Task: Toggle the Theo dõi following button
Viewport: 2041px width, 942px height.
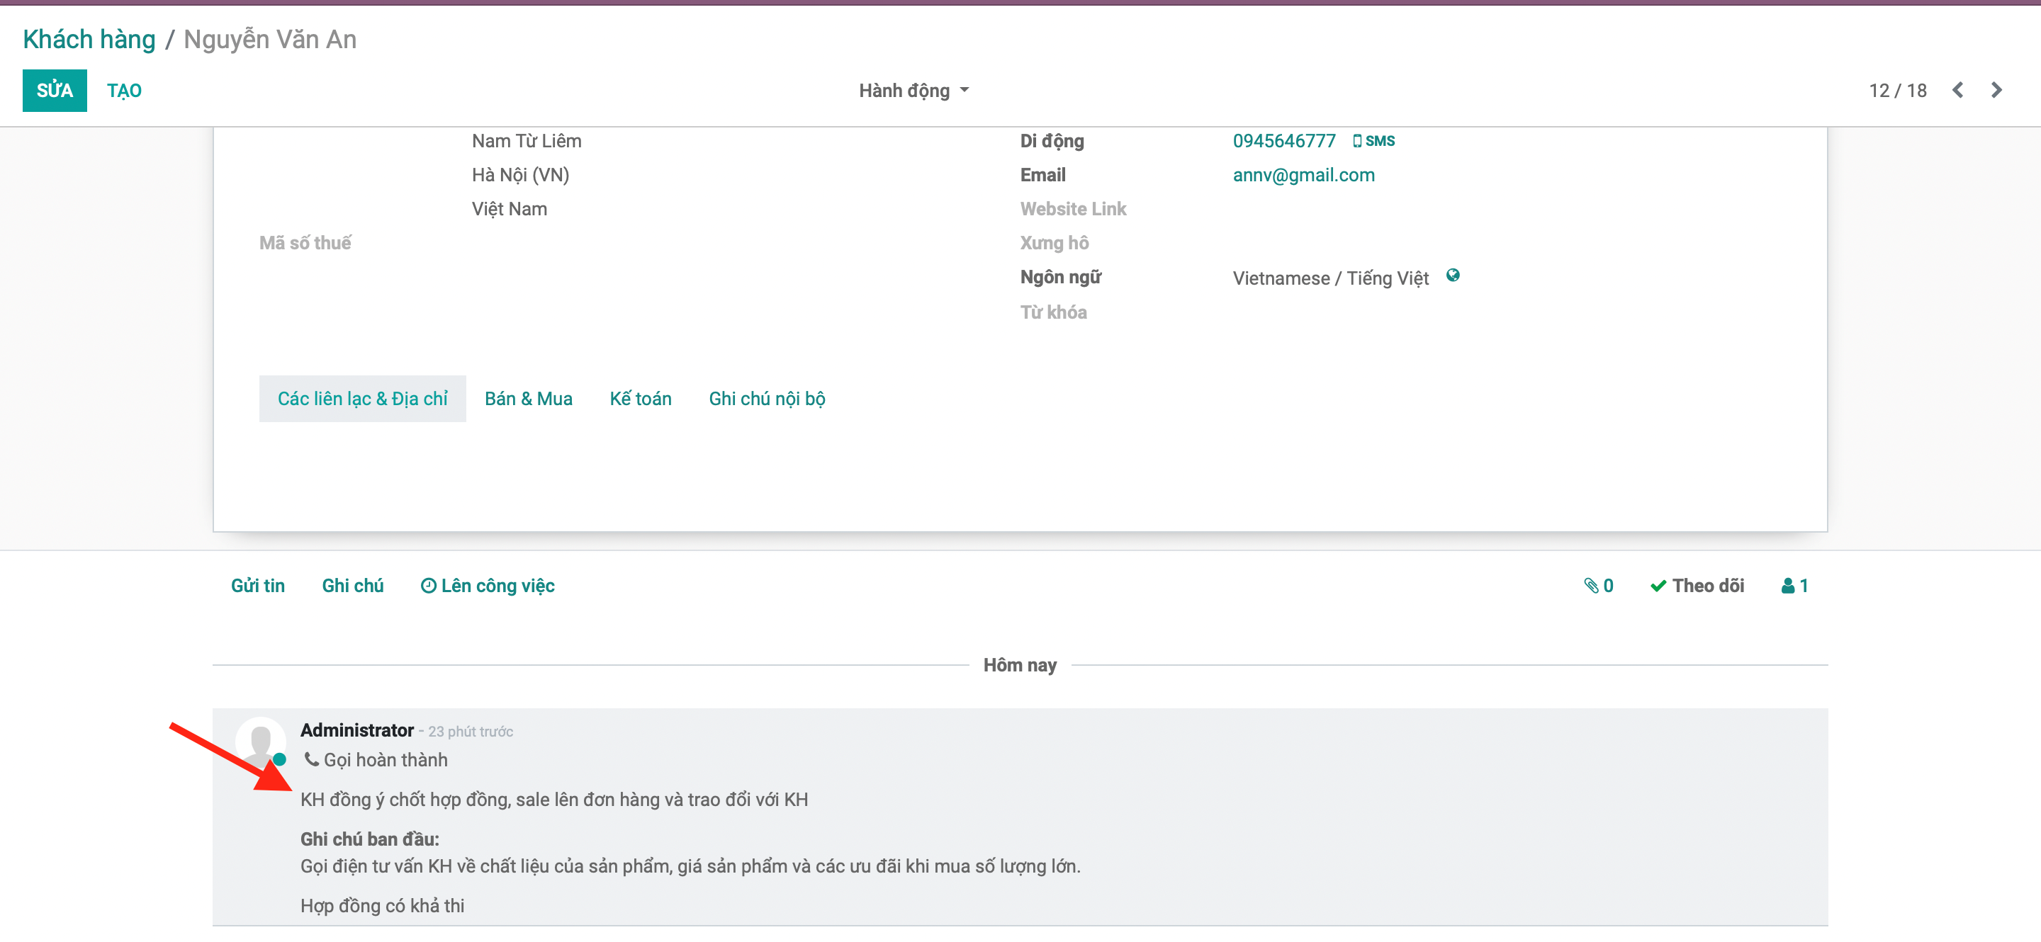Action: 1697,586
